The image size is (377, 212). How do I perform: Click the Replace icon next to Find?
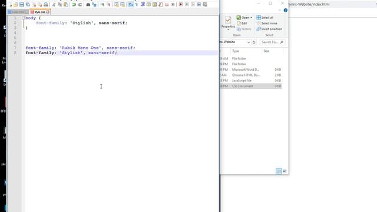click(x=94, y=5)
